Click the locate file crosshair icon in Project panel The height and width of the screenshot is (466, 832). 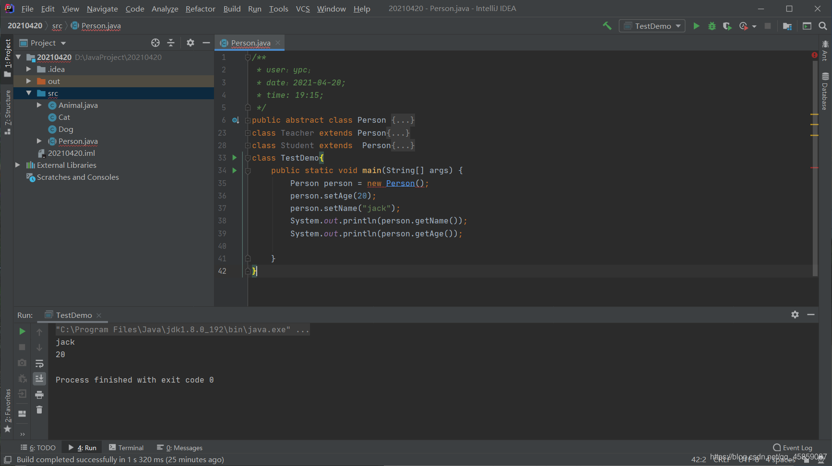click(x=155, y=43)
